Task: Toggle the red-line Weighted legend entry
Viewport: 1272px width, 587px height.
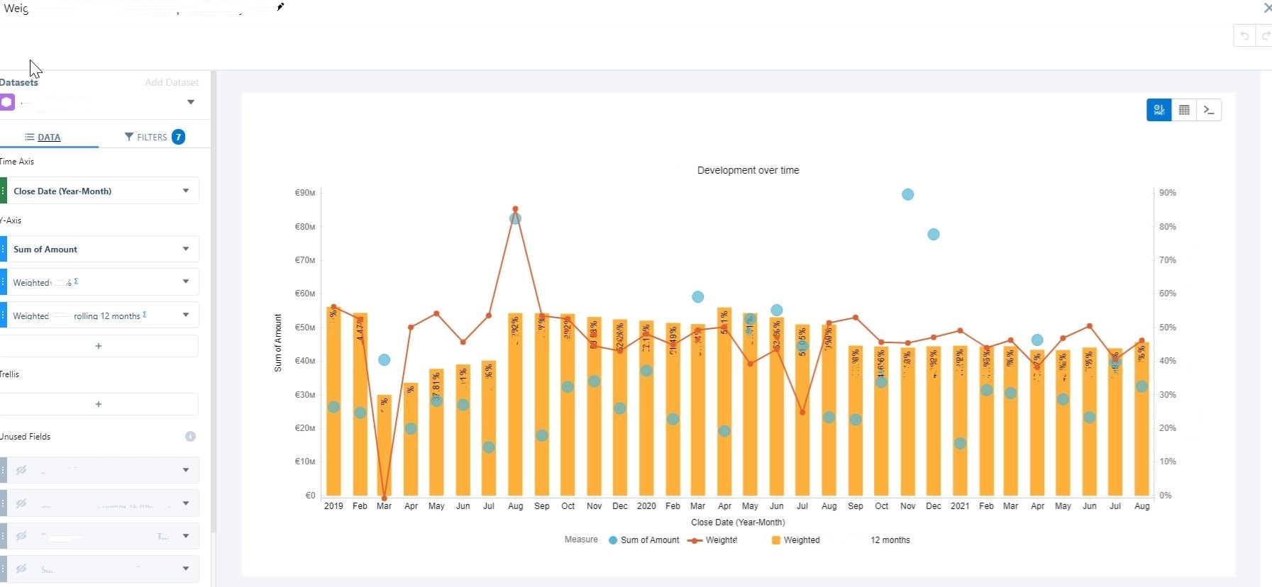Action: (x=713, y=540)
